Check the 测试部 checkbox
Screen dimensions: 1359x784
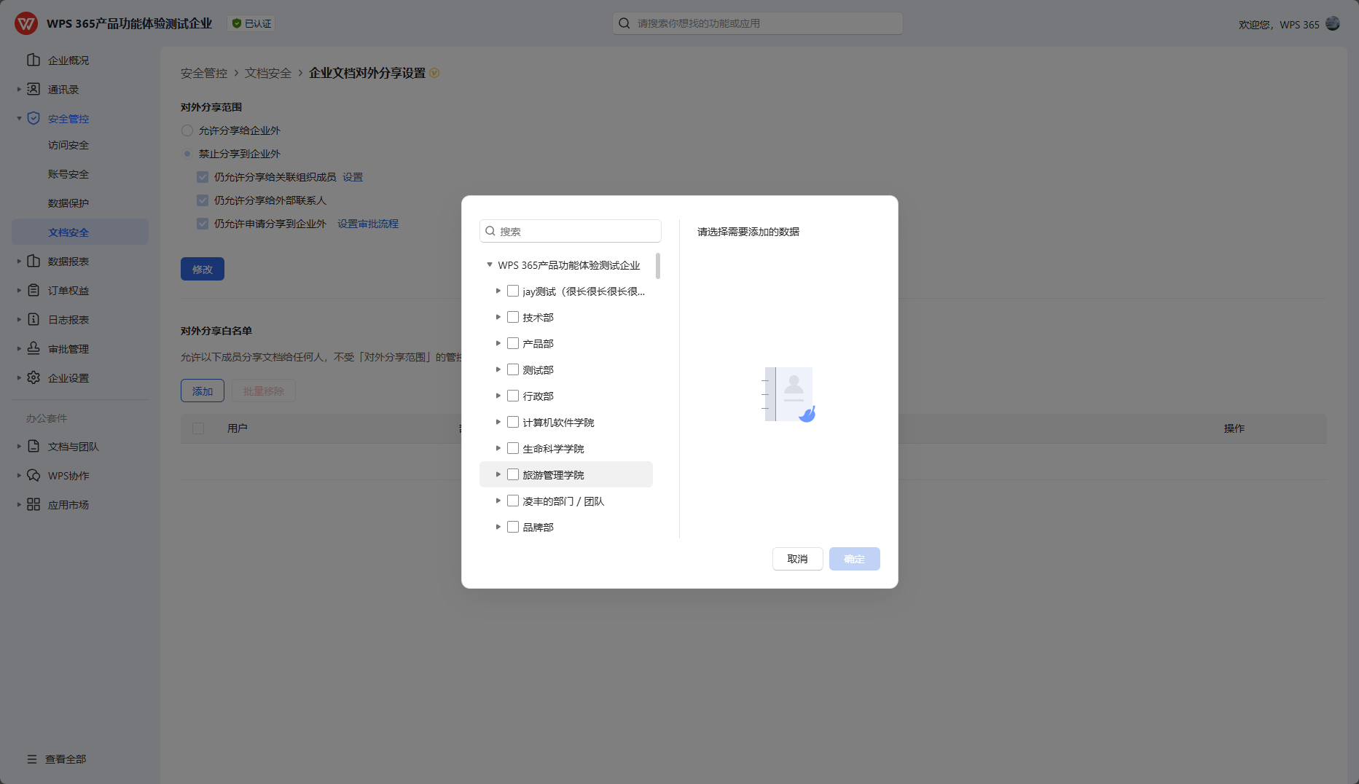pyautogui.click(x=513, y=369)
